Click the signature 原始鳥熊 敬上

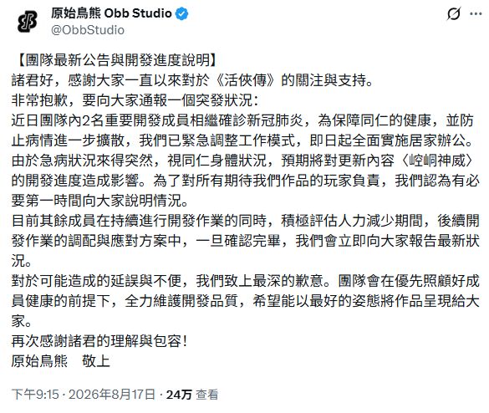(60, 361)
